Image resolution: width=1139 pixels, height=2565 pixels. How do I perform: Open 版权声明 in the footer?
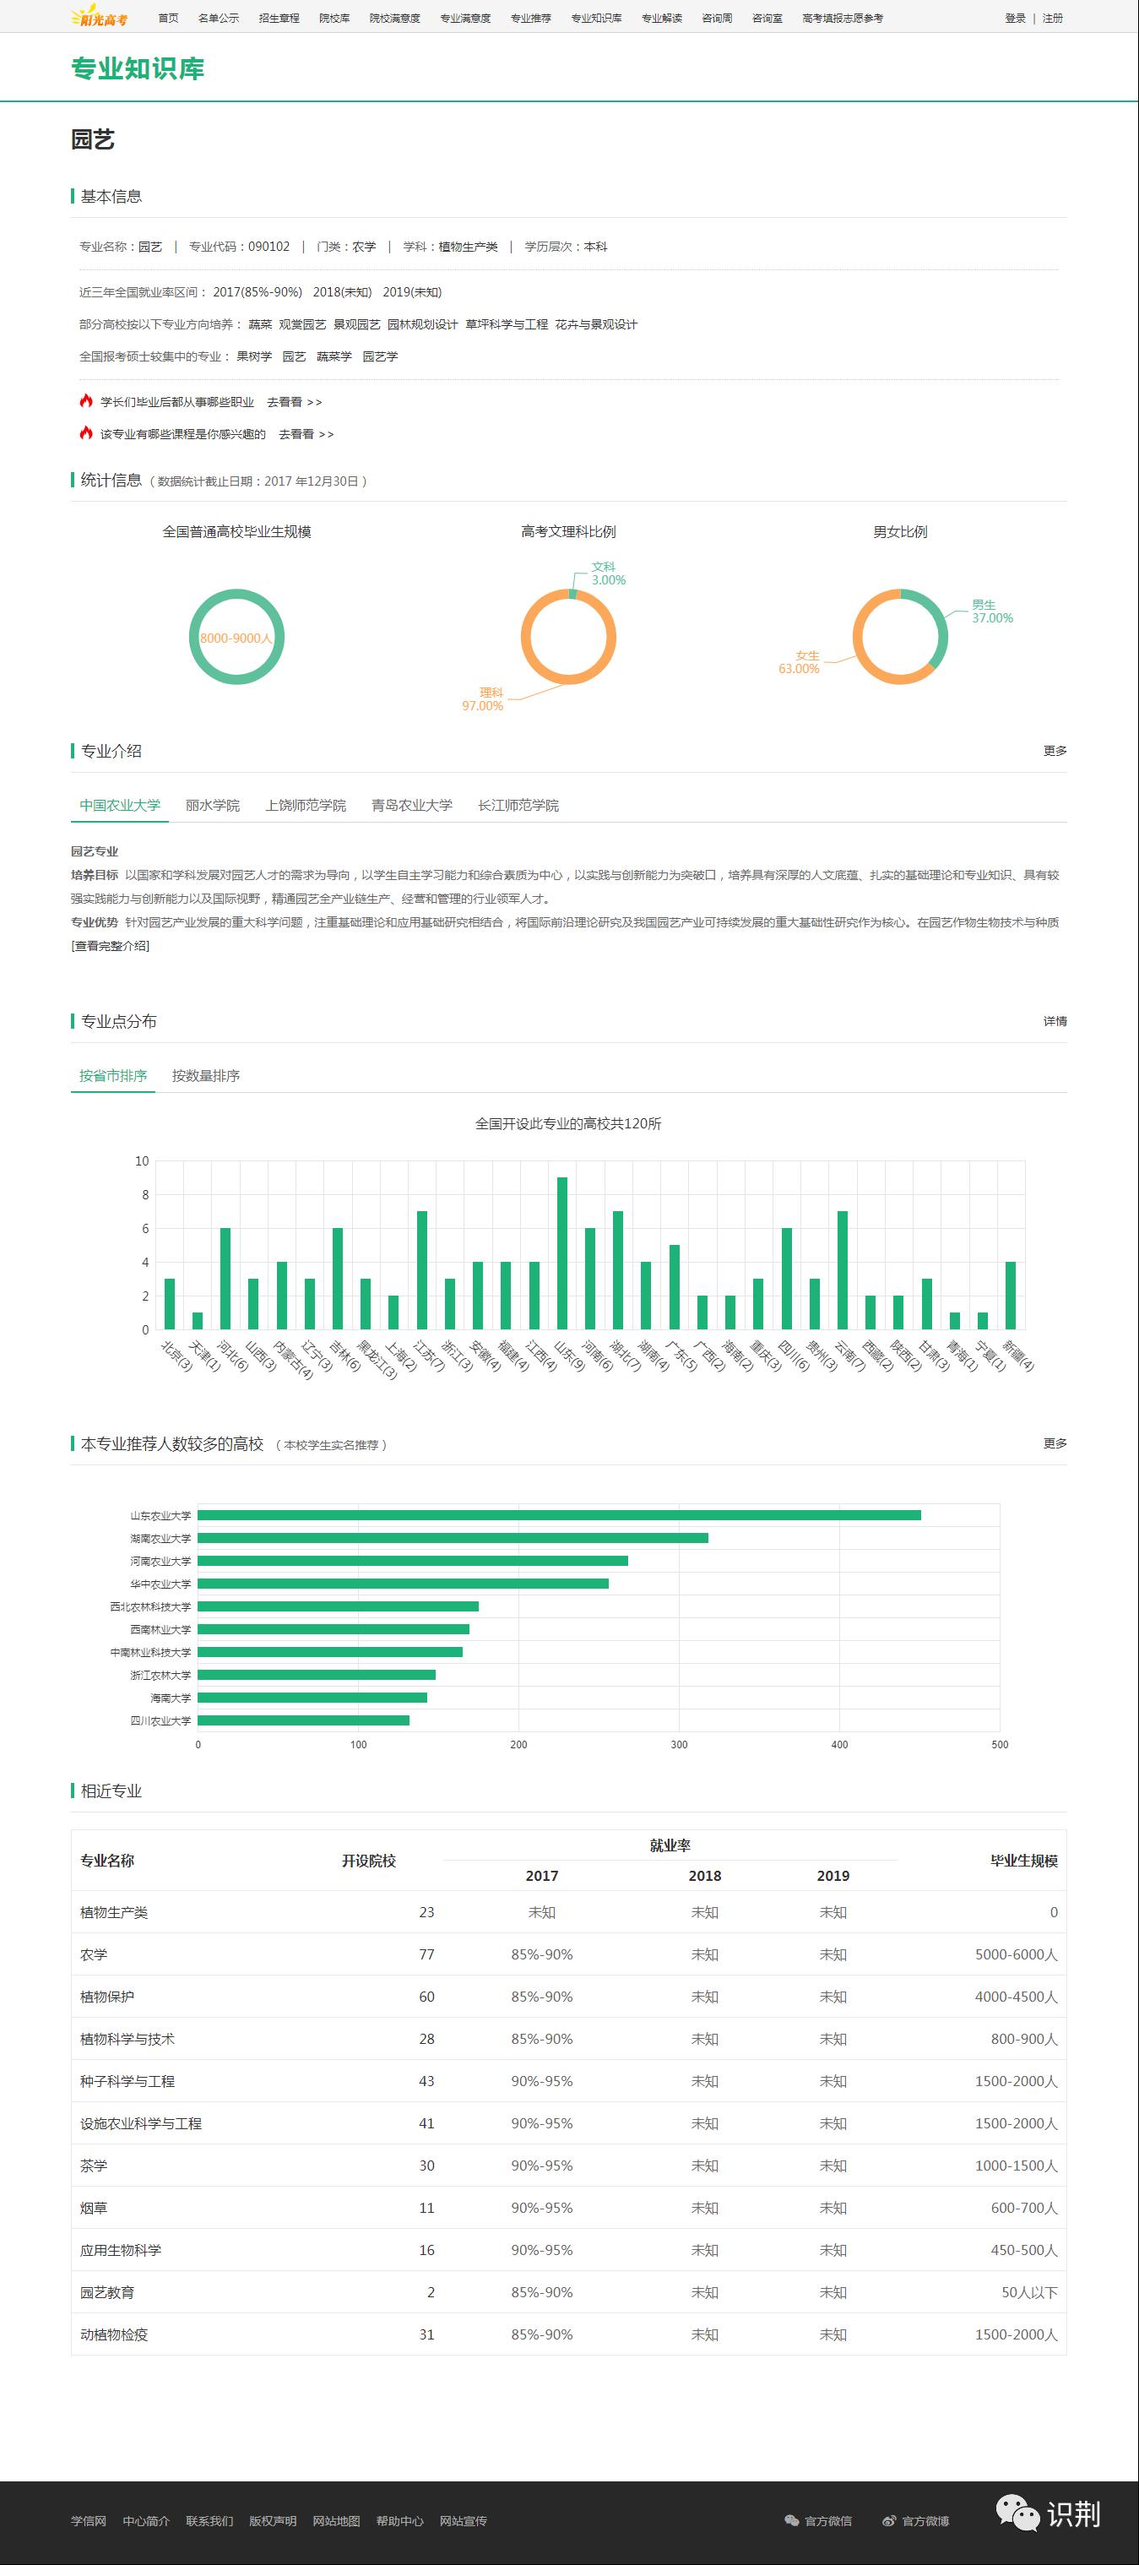[x=273, y=2520]
